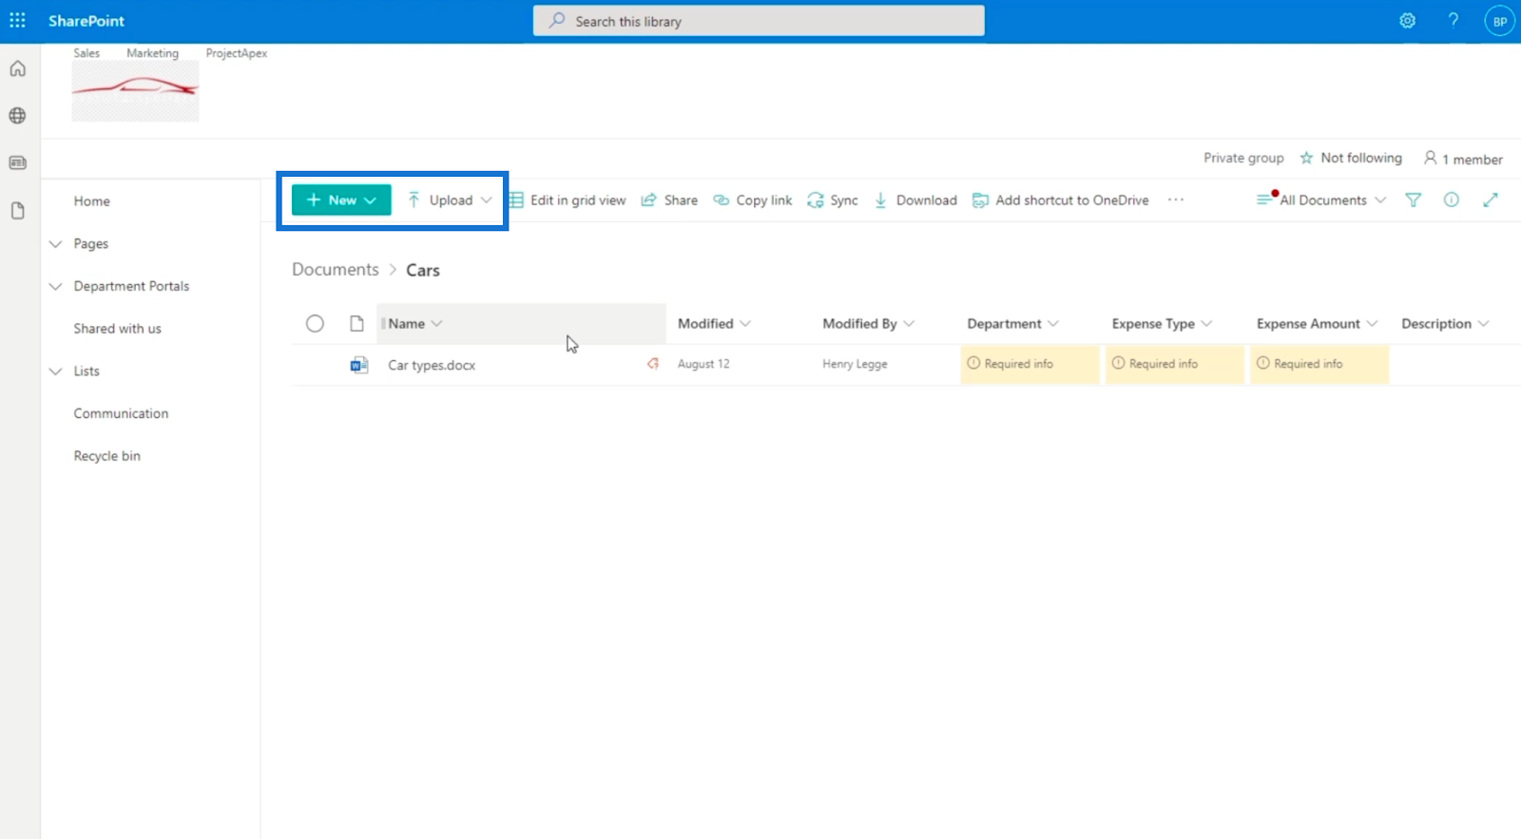The image size is (1521, 839).
Task: Open the Expense Amount column menu
Action: click(x=1317, y=323)
